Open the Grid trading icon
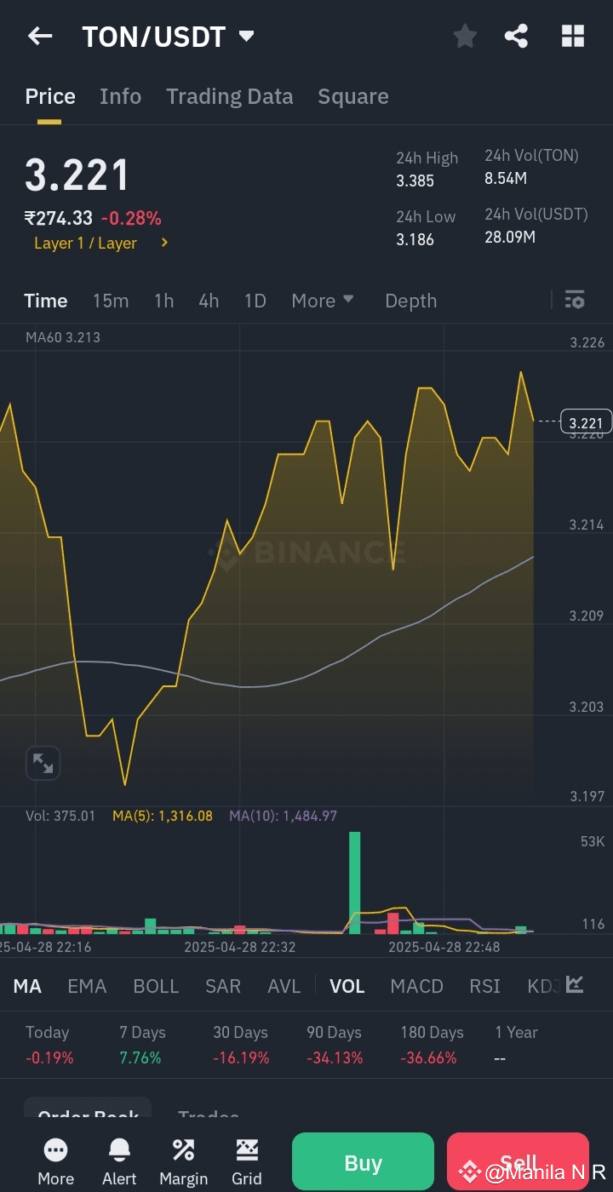The height and width of the screenshot is (1192, 613). point(247,1161)
